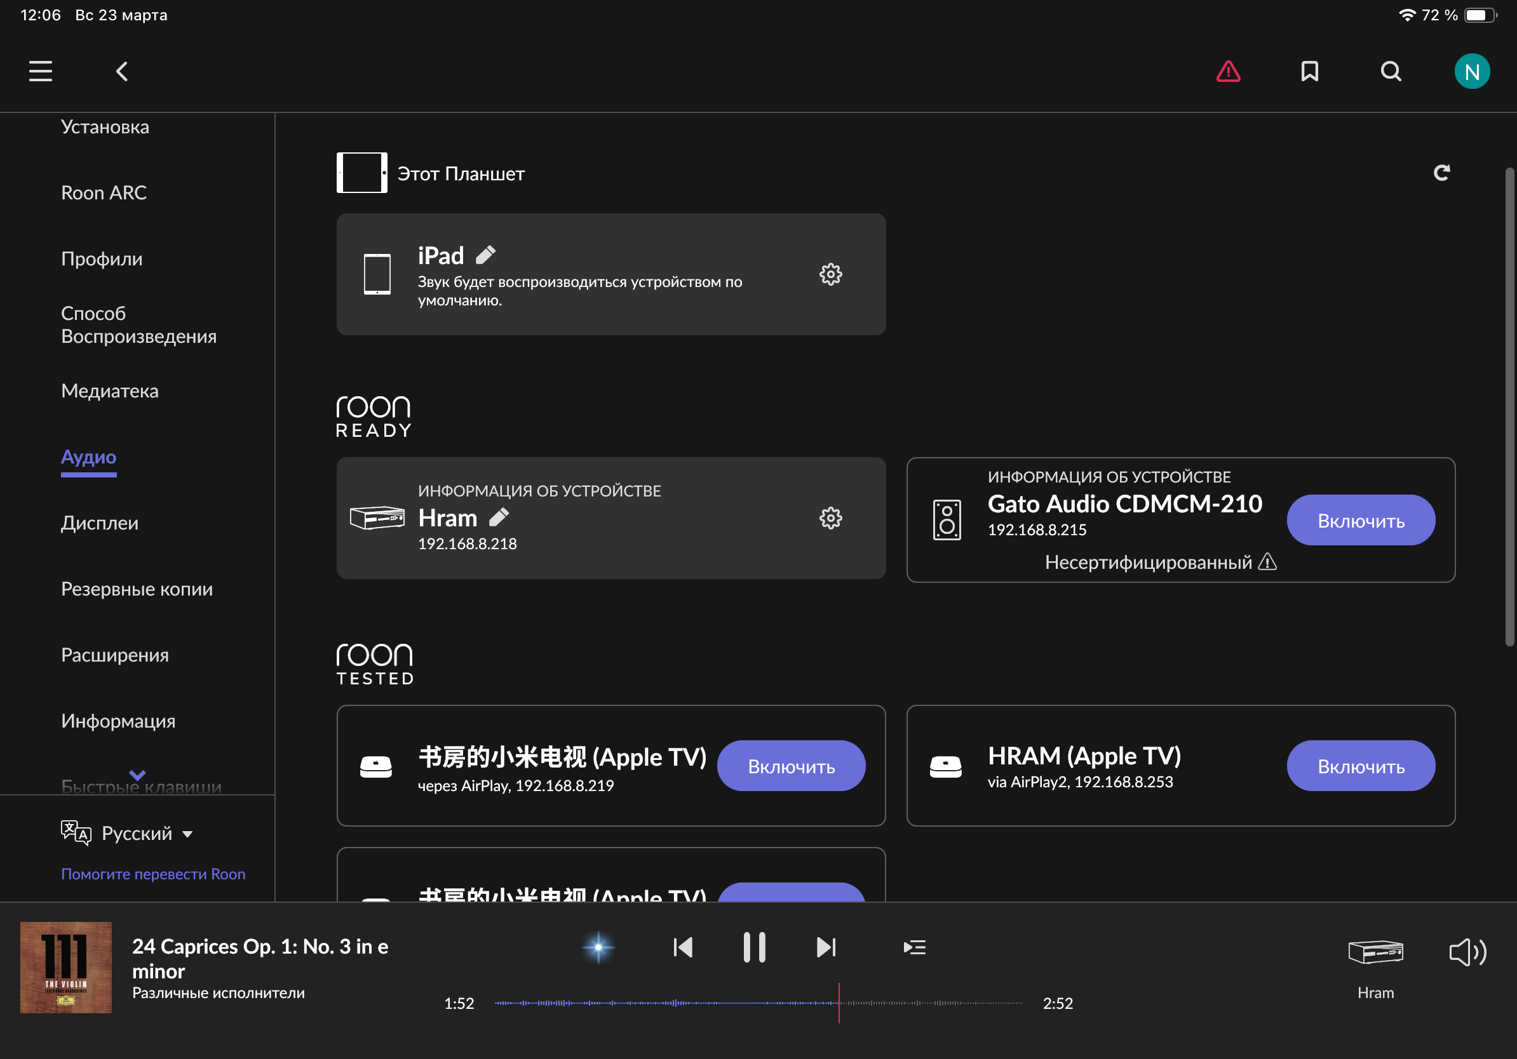1517x1059 pixels.
Task: Click the vertical scrollbar of device list
Action: click(x=1509, y=406)
